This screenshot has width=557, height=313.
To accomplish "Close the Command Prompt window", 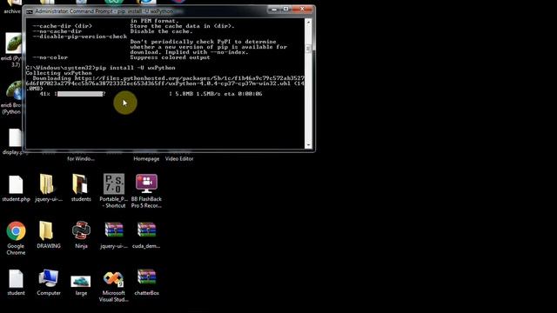I will pos(302,10).
